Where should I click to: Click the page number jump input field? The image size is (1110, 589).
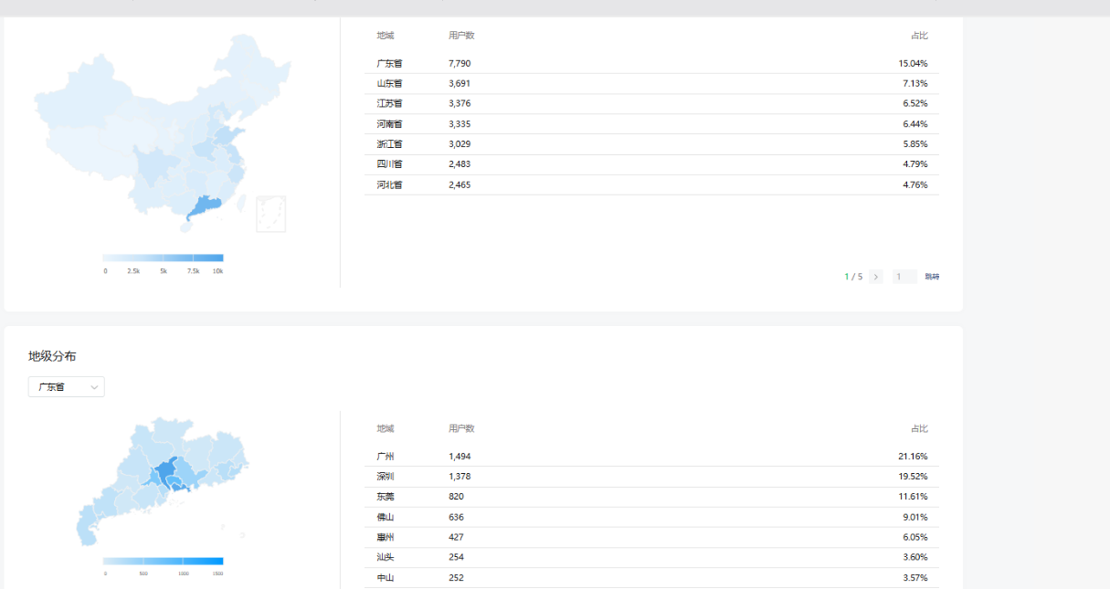904,277
